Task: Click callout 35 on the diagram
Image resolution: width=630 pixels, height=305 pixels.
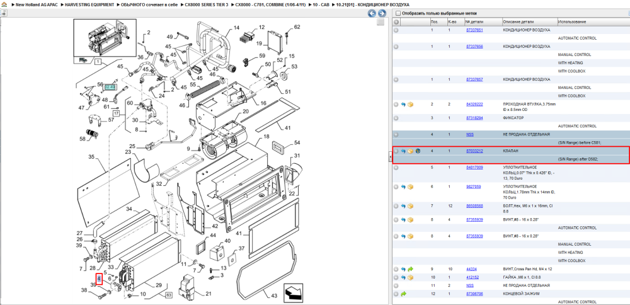Action: 91,157
